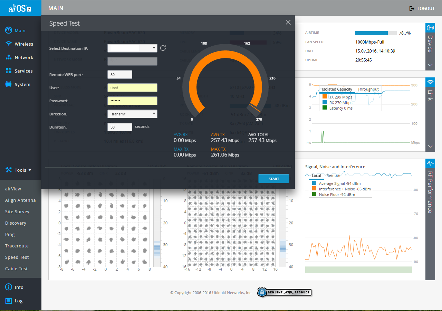442x311 pixels.
Task: Open the Traceroute tool
Action: click(x=17, y=246)
